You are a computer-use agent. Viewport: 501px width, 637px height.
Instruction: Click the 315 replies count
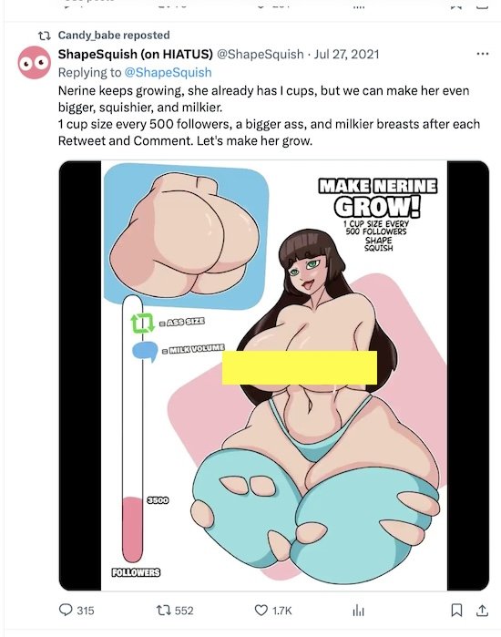point(86,611)
